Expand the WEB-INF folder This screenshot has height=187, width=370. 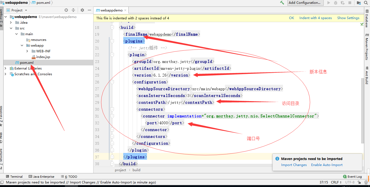(27, 51)
